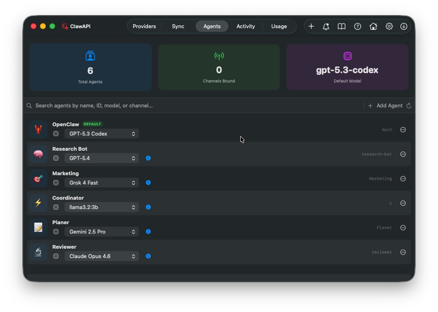
Task: Click info icon next to Grok 4 Fast
Action: tap(148, 183)
